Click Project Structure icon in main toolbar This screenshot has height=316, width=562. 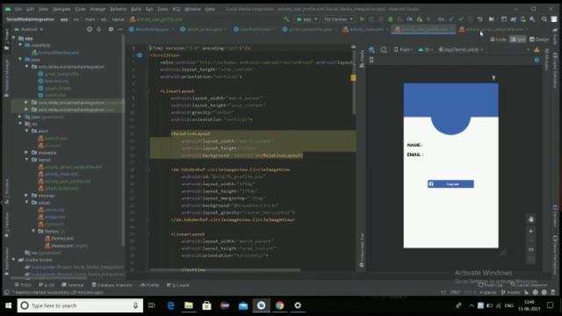[x=492, y=19]
